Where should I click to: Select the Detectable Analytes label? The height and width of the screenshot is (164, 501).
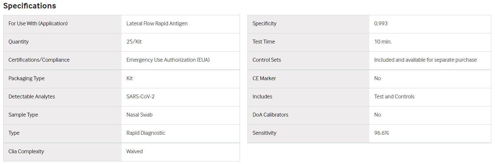[32, 96]
